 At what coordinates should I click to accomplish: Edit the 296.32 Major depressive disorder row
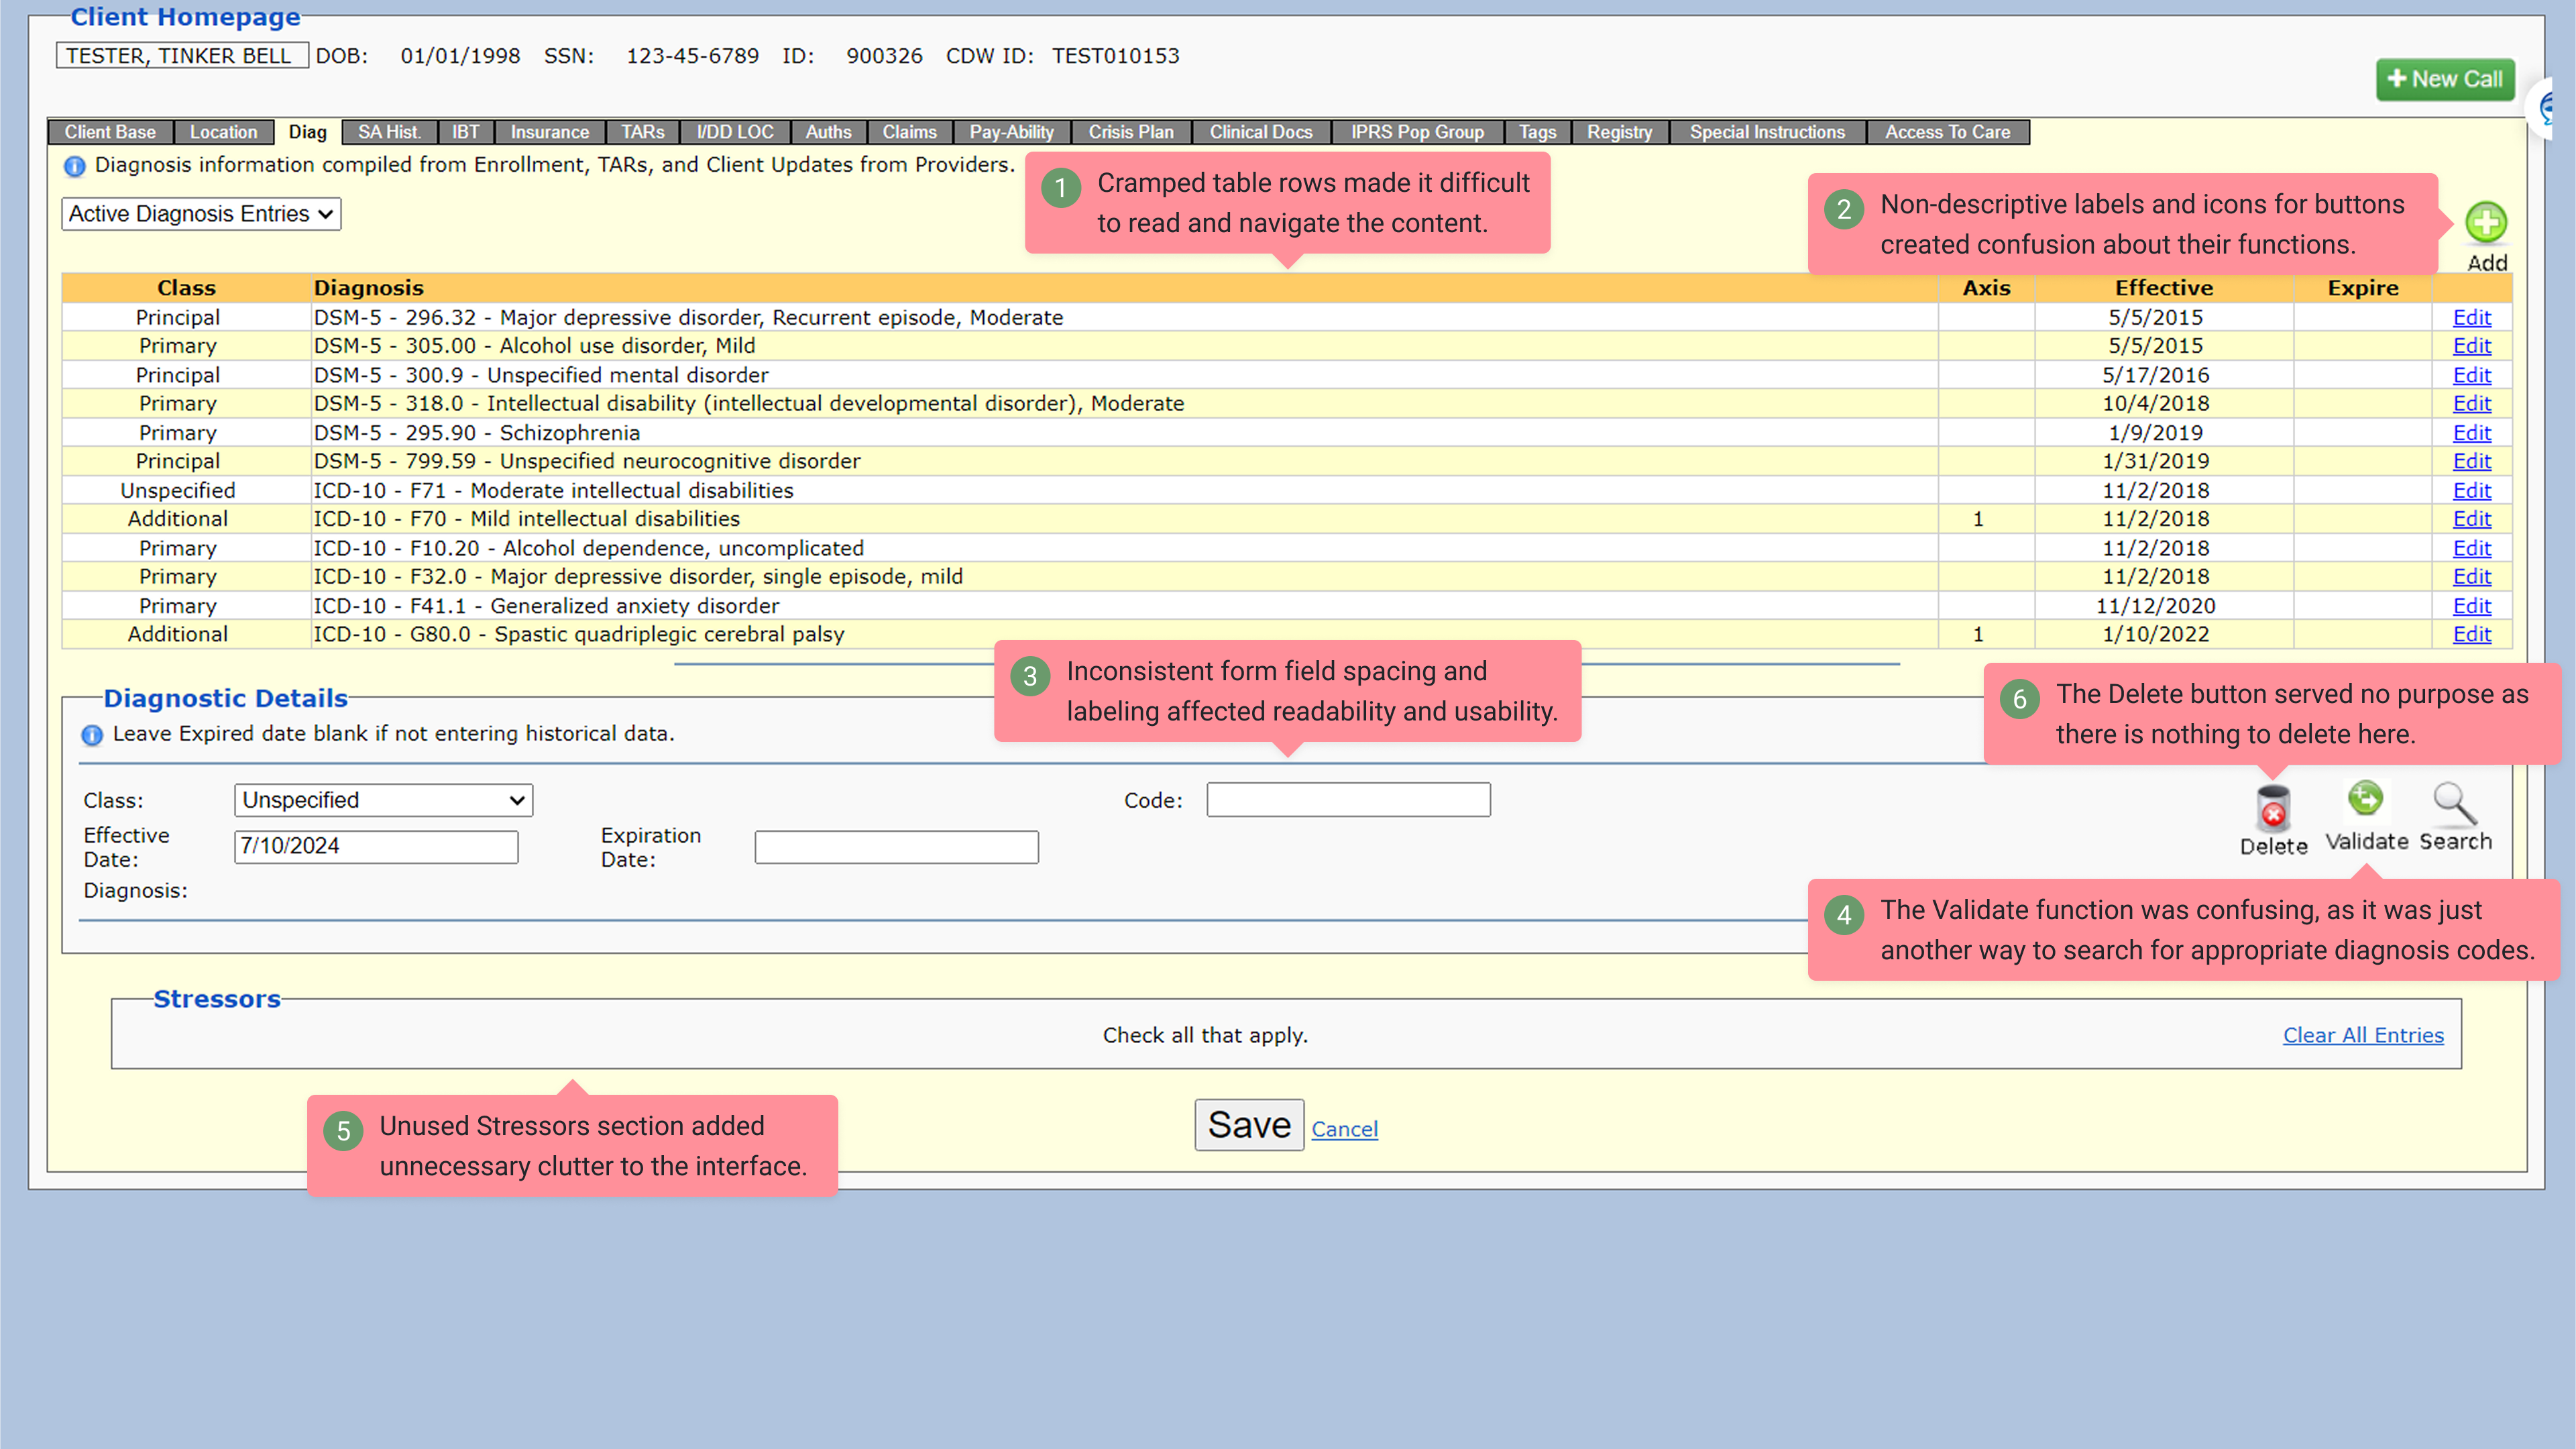(2471, 317)
